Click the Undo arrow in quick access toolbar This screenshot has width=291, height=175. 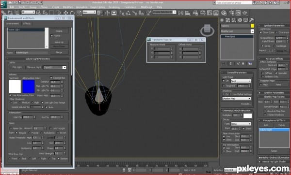tap(25, 2)
